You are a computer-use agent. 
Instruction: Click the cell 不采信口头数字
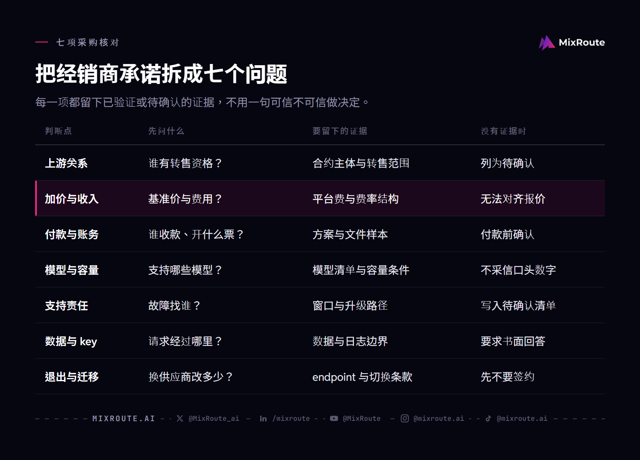518,270
